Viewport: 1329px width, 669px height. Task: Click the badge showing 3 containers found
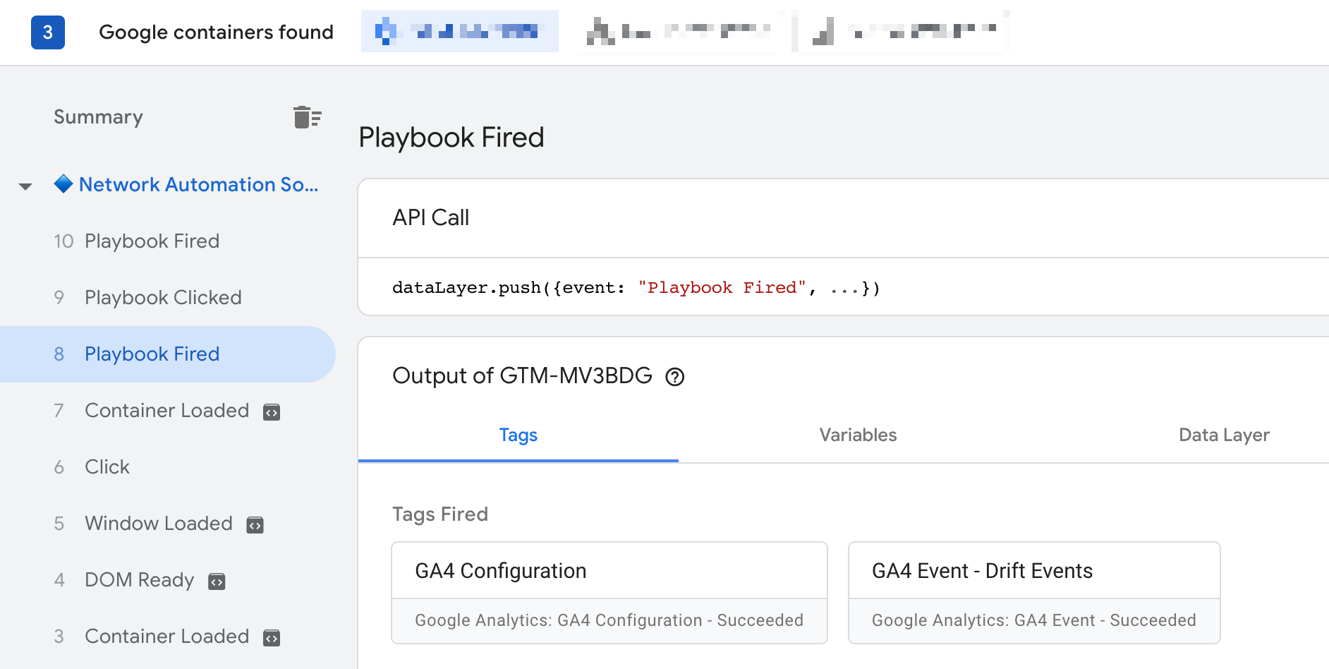click(47, 32)
